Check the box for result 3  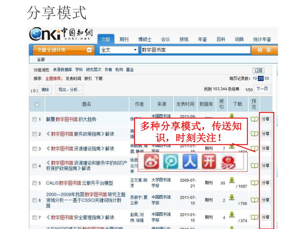(35, 149)
